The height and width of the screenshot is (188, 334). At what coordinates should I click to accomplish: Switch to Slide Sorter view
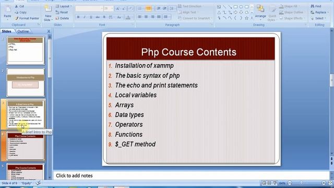(269, 183)
